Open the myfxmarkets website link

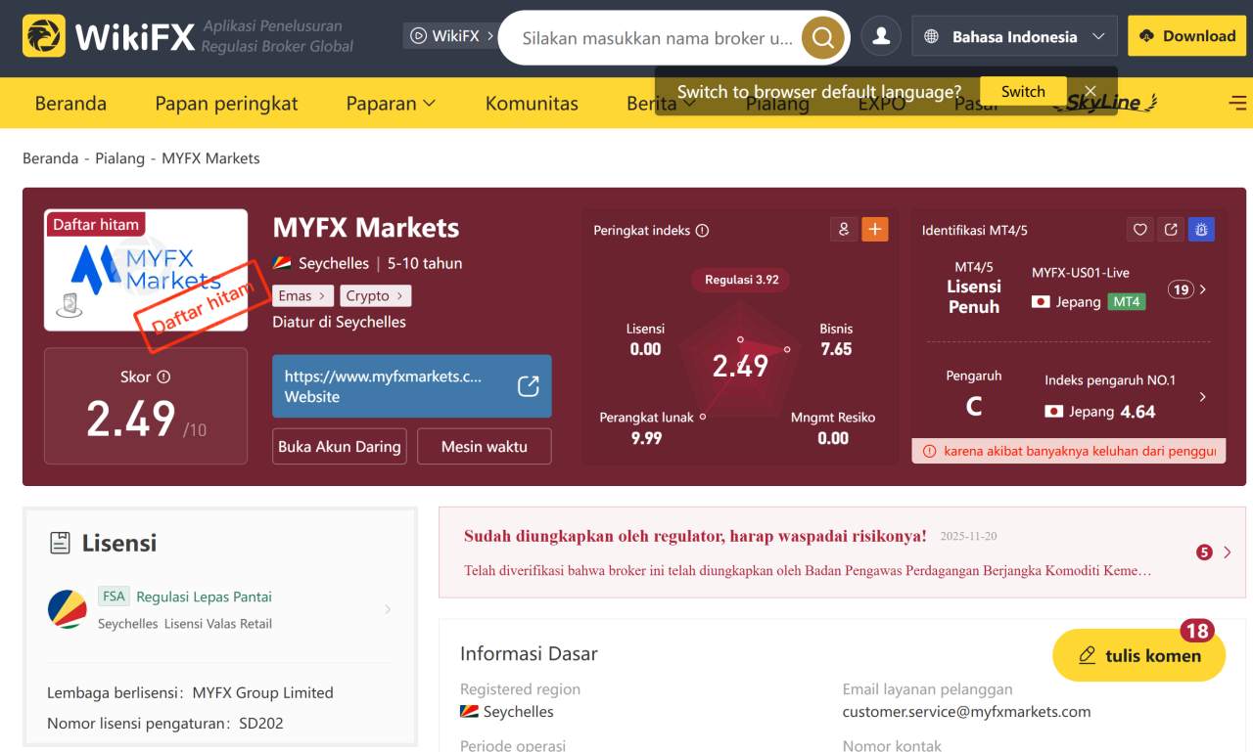click(x=382, y=376)
